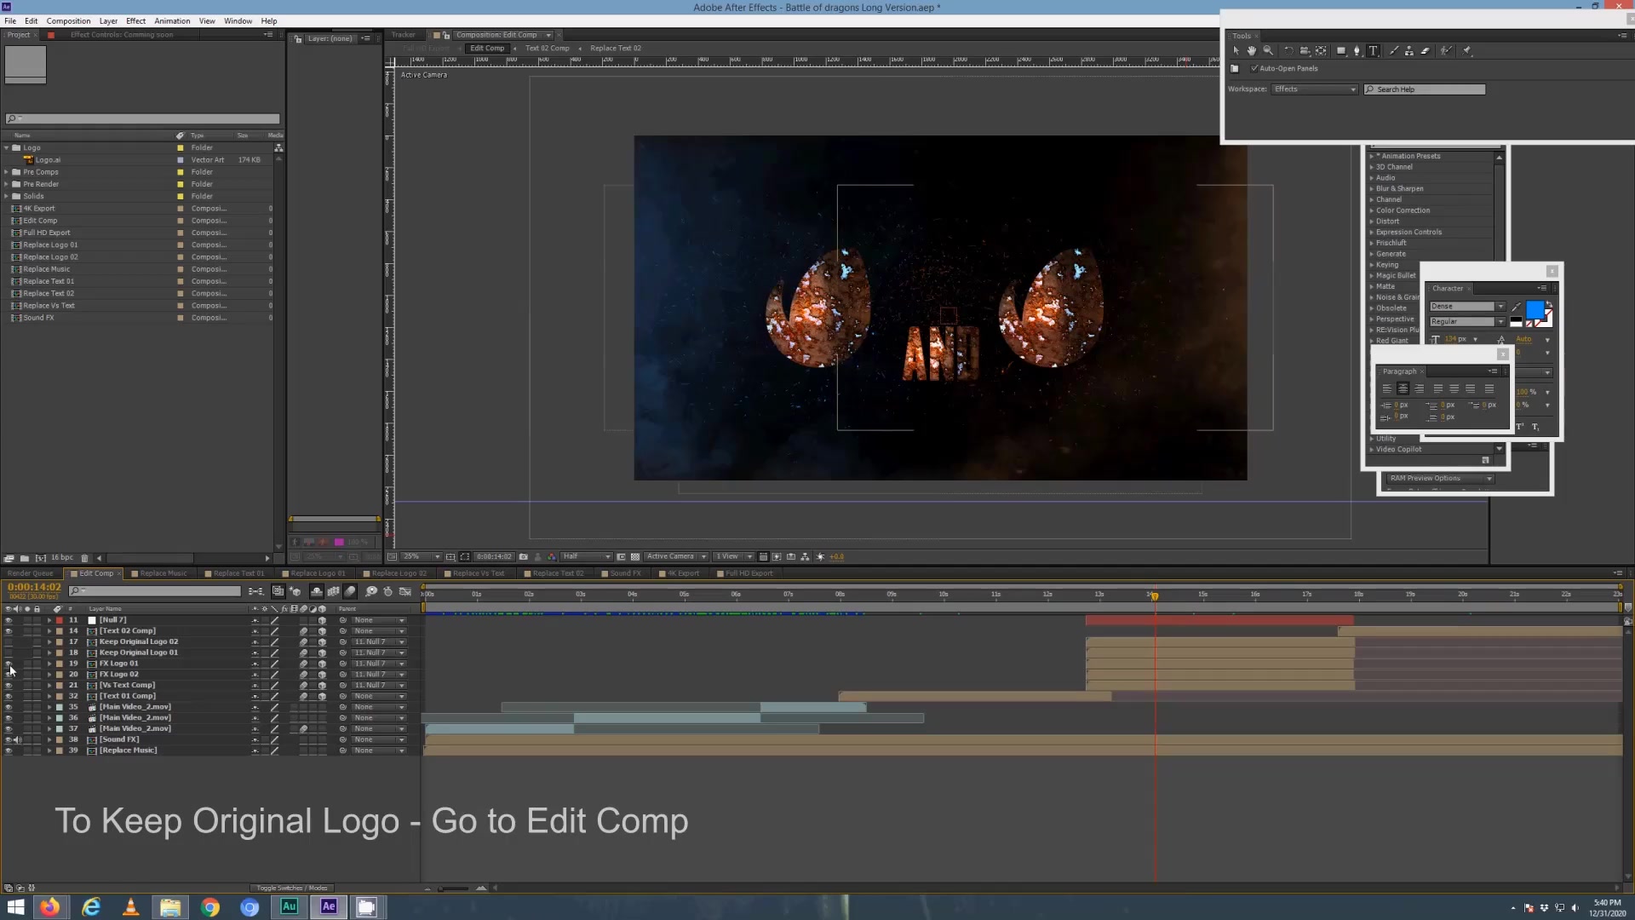Click the Null 7 red label color
Viewport: 1635px width, 920px height.
pos(60,621)
